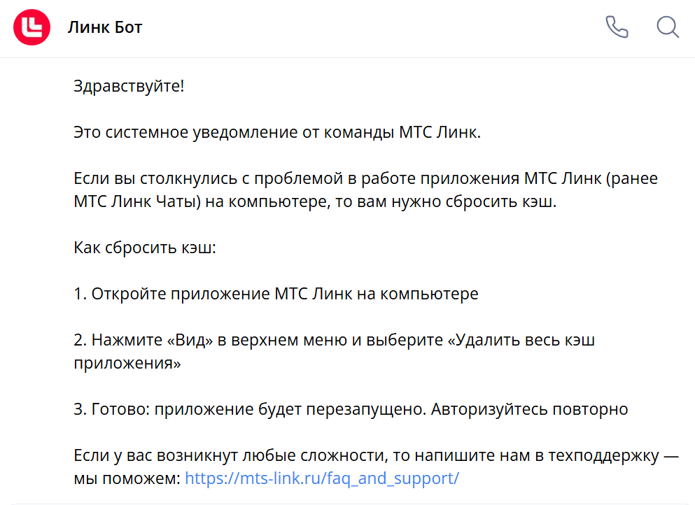The width and height of the screenshot is (695, 505).
Task: Click the phrase "Авторизуйтесь повторно"
Action: pyautogui.click(x=529, y=409)
